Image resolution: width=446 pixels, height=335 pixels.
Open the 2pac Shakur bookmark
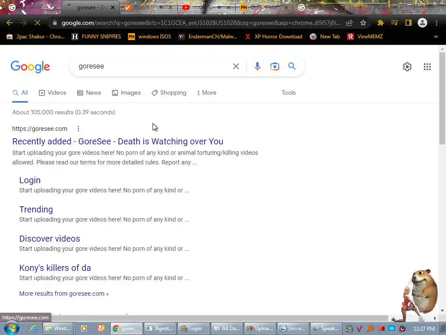[x=36, y=37]
